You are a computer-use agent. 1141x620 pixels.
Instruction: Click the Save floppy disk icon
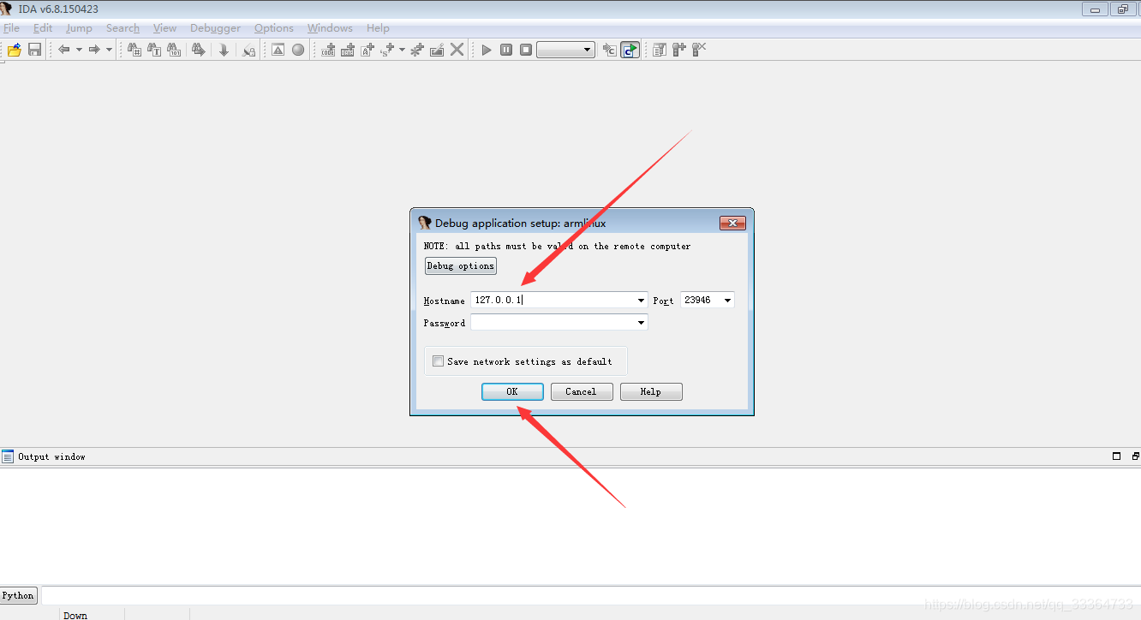[x=35, y=50]
